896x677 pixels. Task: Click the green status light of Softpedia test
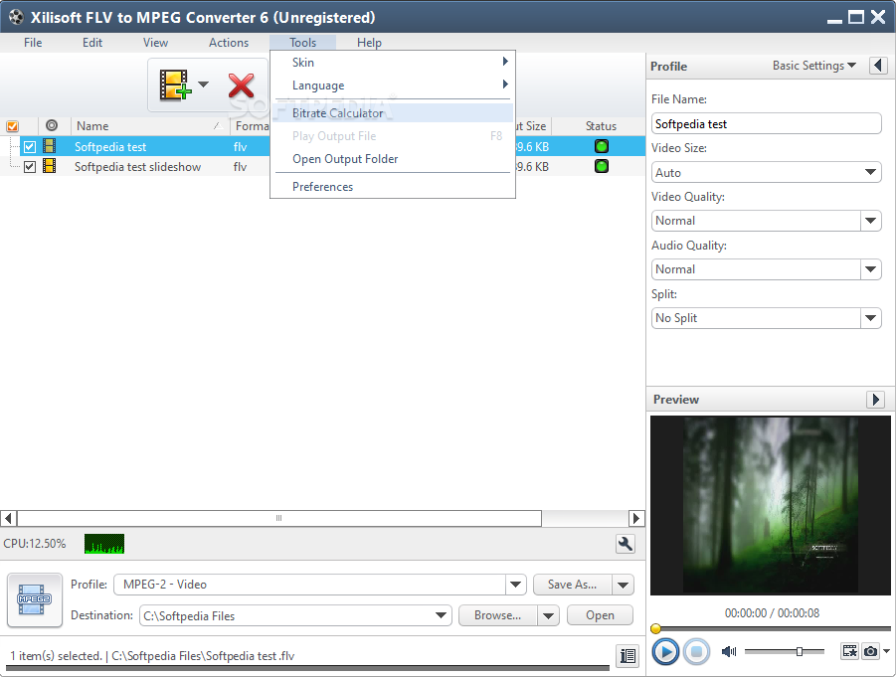coord(601,146)
